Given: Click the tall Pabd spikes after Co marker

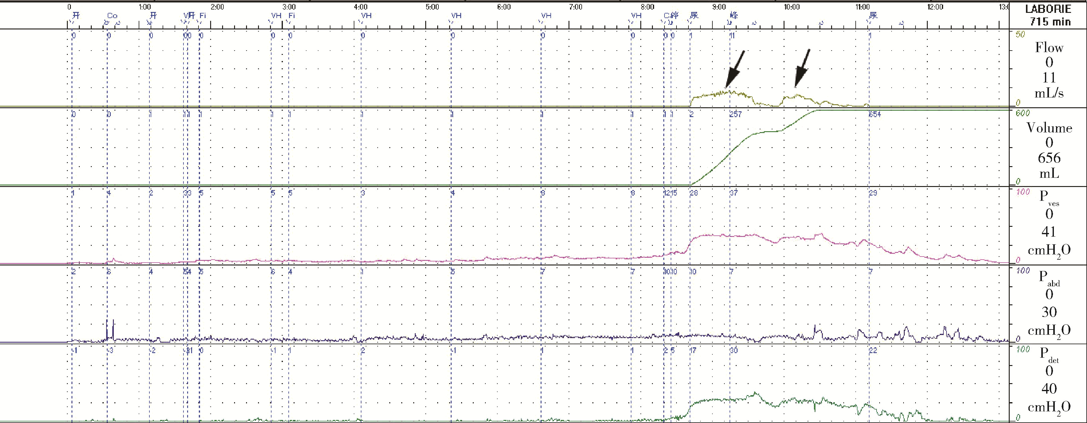Looking at the screenshot, I should pyautogui.click(x=110, y=329).
